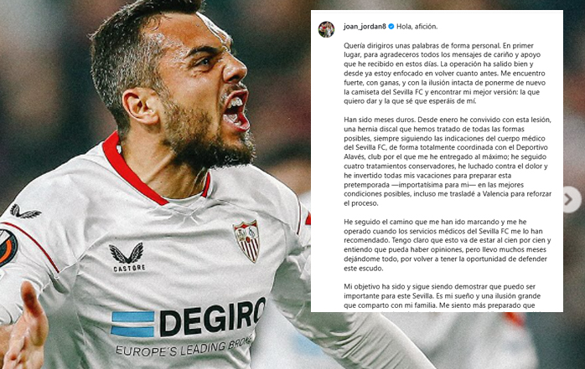Click paragraph starting "Mi objetivo ha sido"
Image resolution: width=585 pixels, height=369 pixels.
click(443, 296)
